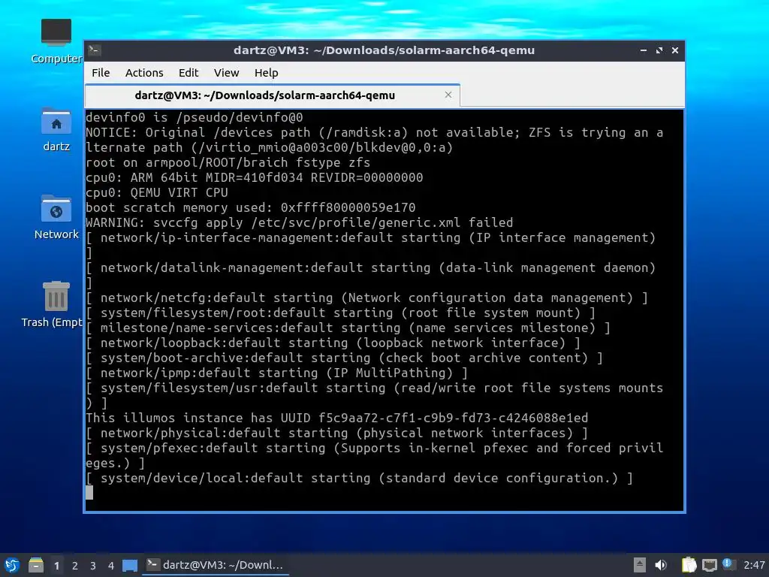Click the 'WARNING: svccfg apply' line
This screenshot has width=769, height=577.
[299, 222]
